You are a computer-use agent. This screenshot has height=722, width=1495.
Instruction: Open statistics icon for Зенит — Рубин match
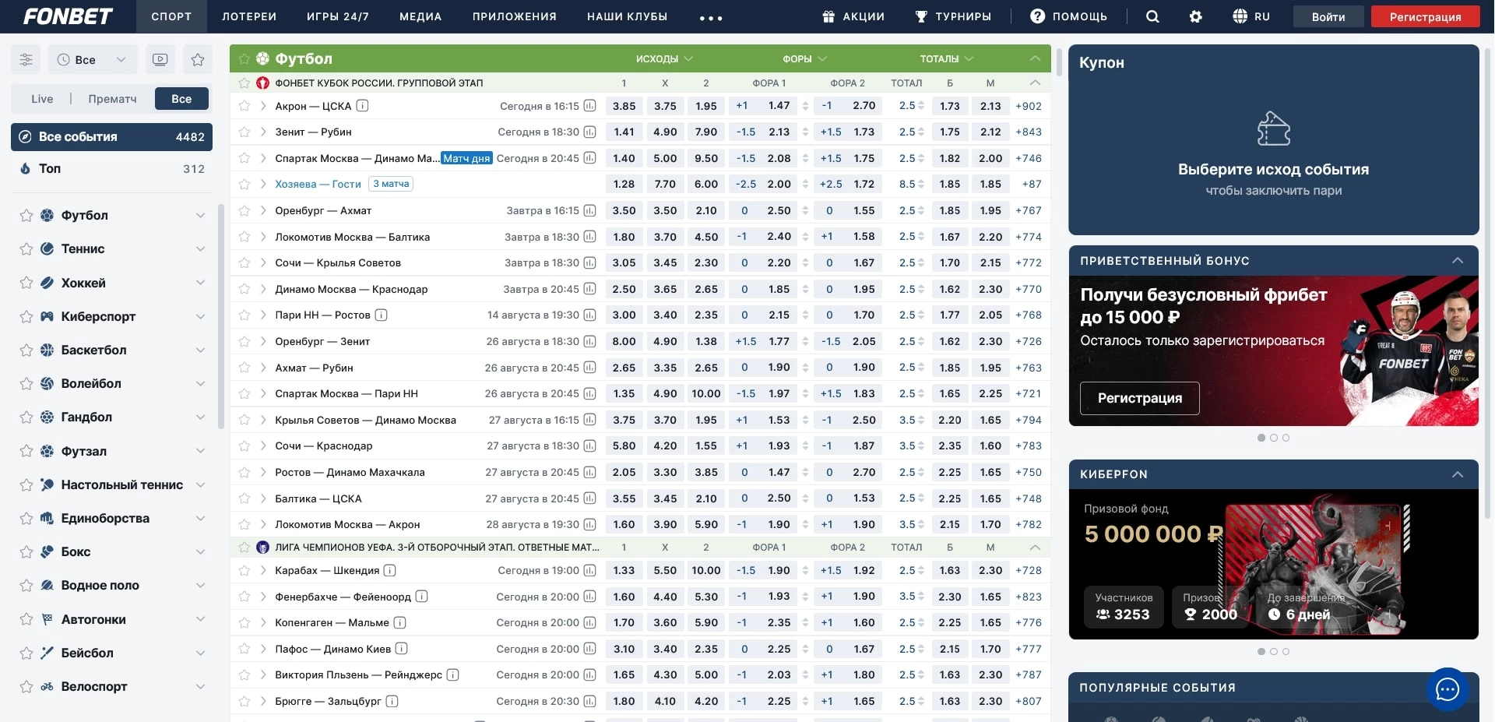point(590,132)
